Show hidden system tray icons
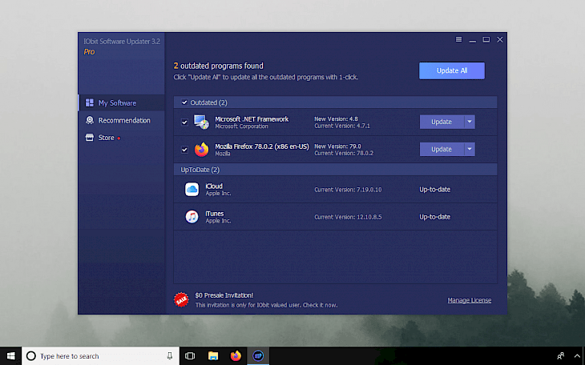Viewport: 585px width, 365px height. click(577, 356)
